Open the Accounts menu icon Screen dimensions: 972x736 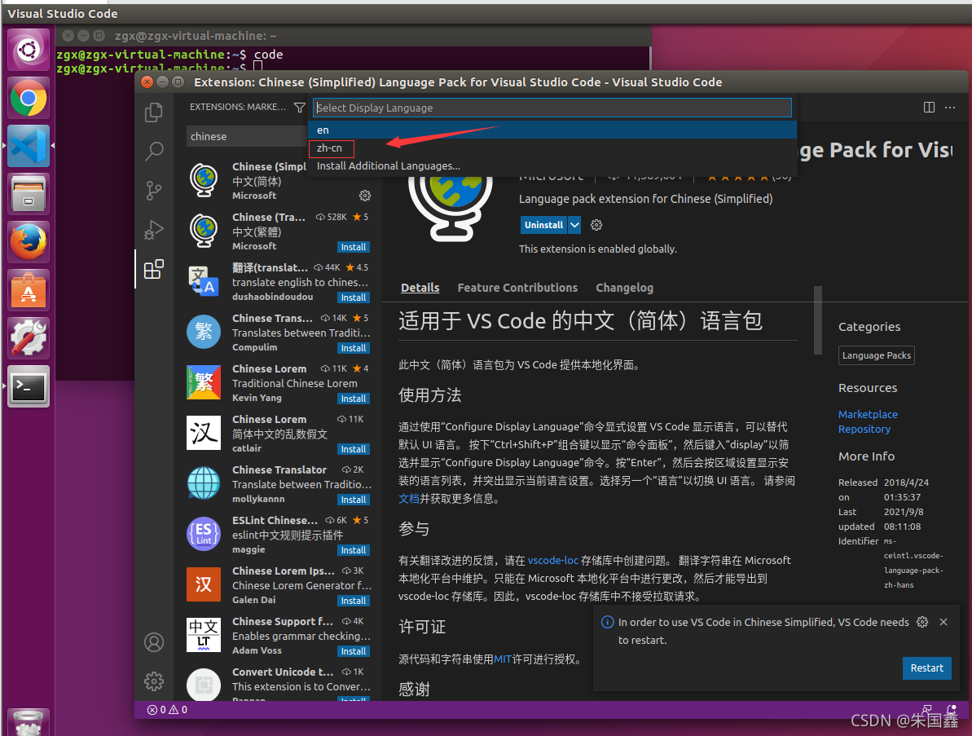pyautogui.click(x=154, y=642)
